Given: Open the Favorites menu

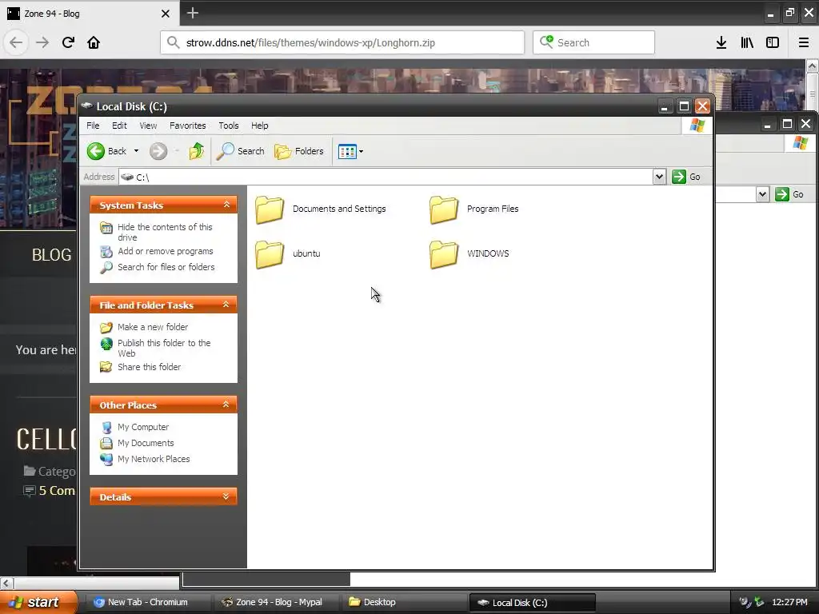Looking at the screenshot, I should (187, 126).
